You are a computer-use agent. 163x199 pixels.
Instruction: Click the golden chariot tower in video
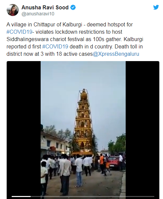pyautogui.click(x=83, y=122)
